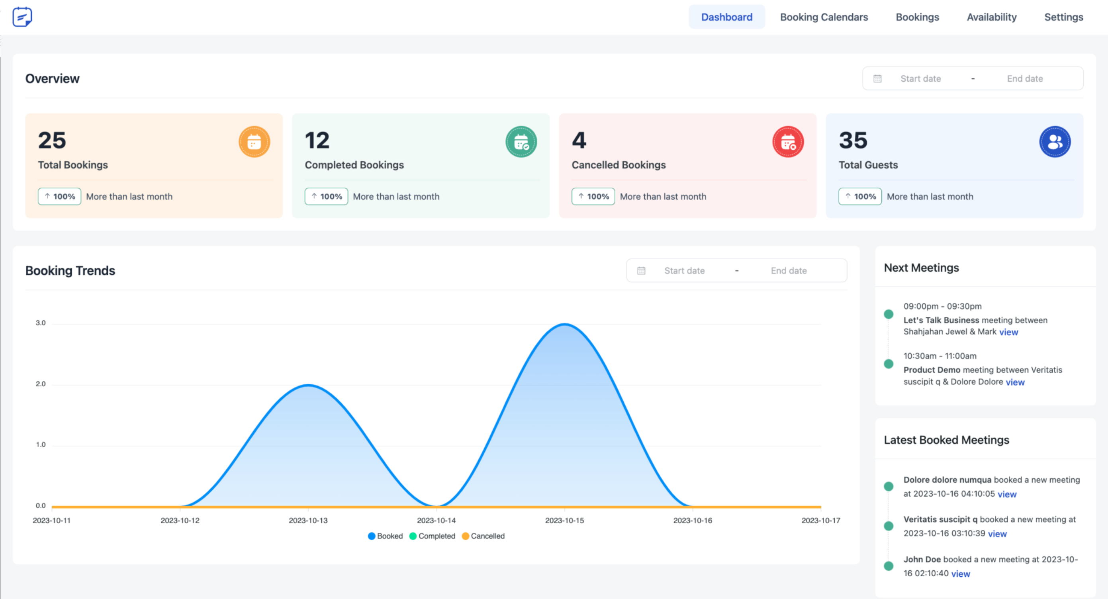The height and width of the screenshot is (599, 1108).
Task: Open the Overview date range calendar icon
Action: 877,78
